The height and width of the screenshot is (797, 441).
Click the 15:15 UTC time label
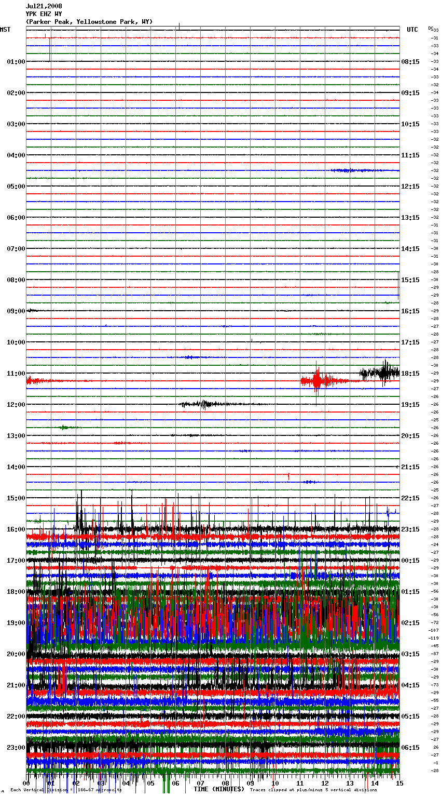click(410, 280)
